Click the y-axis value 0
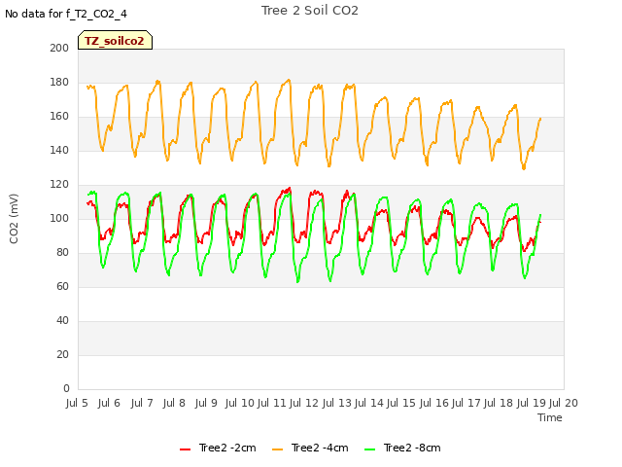 pos(66,389)
